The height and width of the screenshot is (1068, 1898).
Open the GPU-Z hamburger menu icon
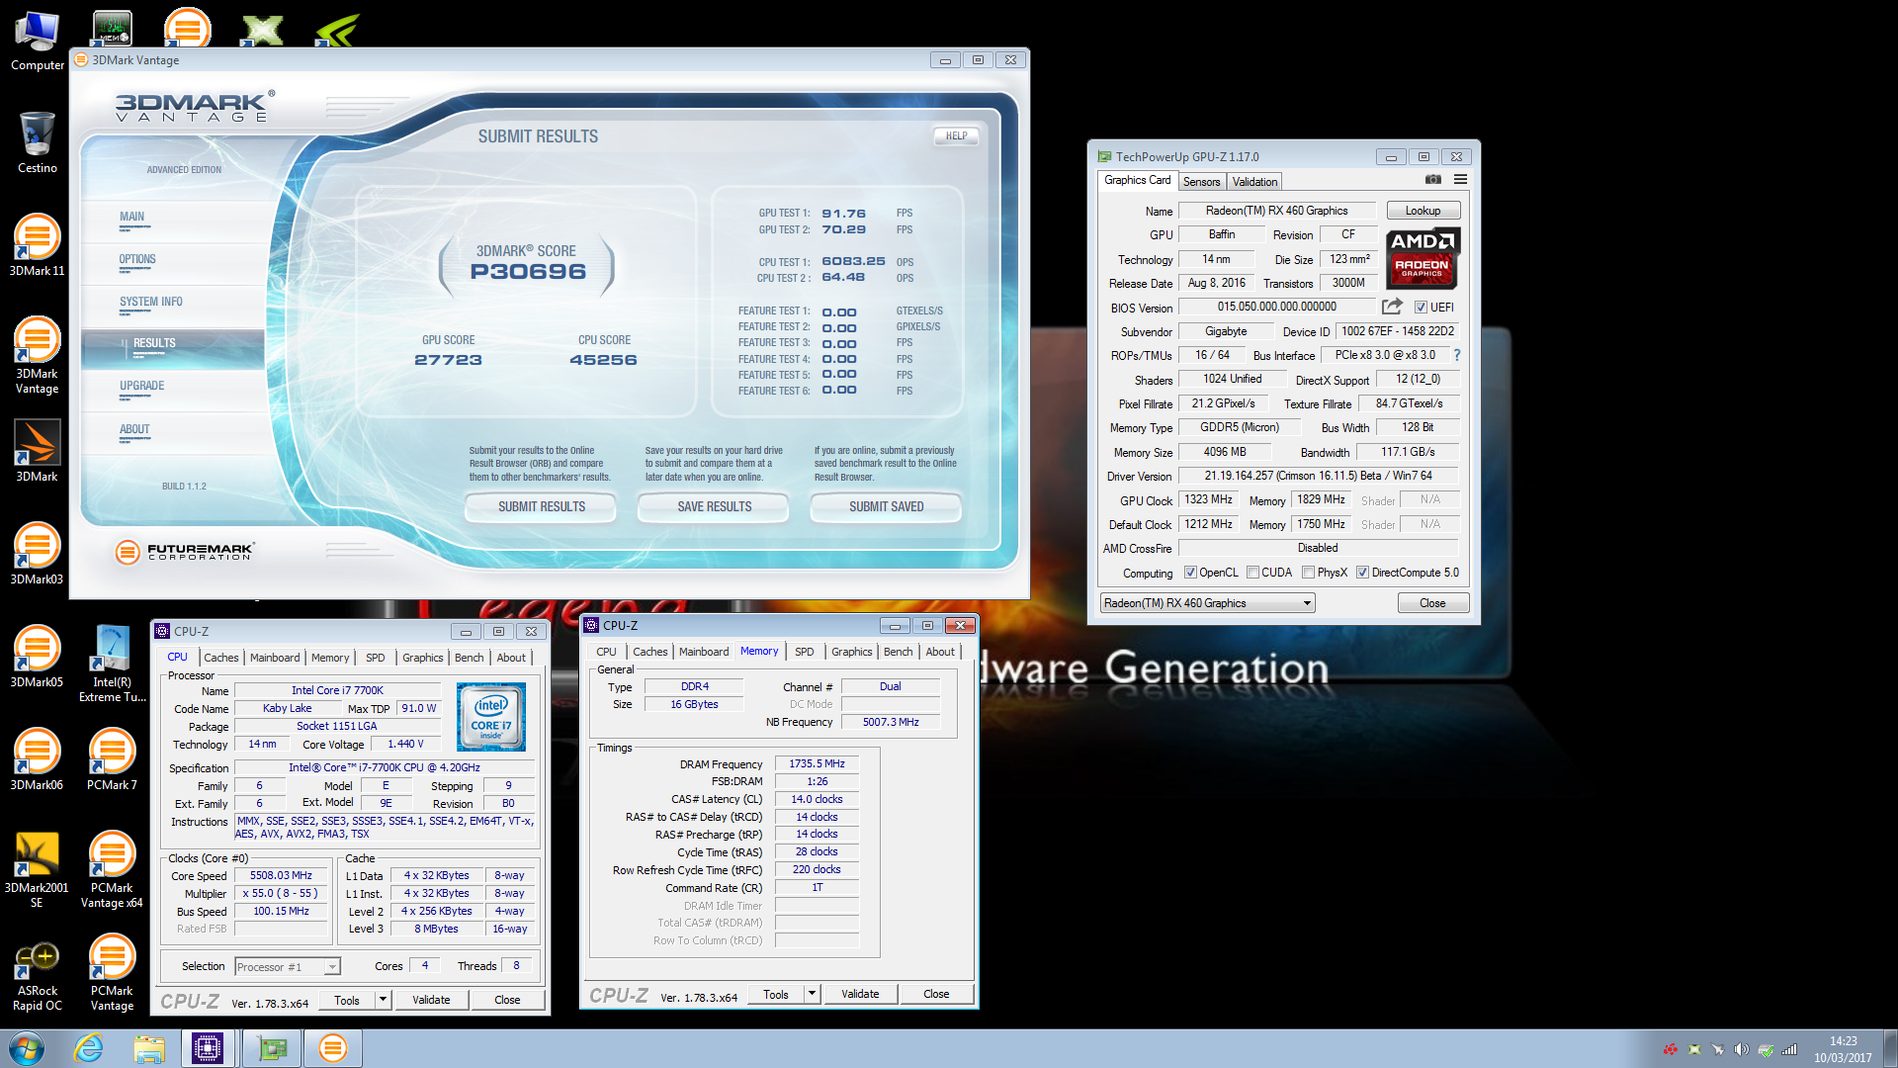pos(1460,180)
